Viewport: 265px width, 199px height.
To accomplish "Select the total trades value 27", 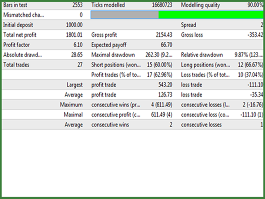I will click(x=80, y=65).
